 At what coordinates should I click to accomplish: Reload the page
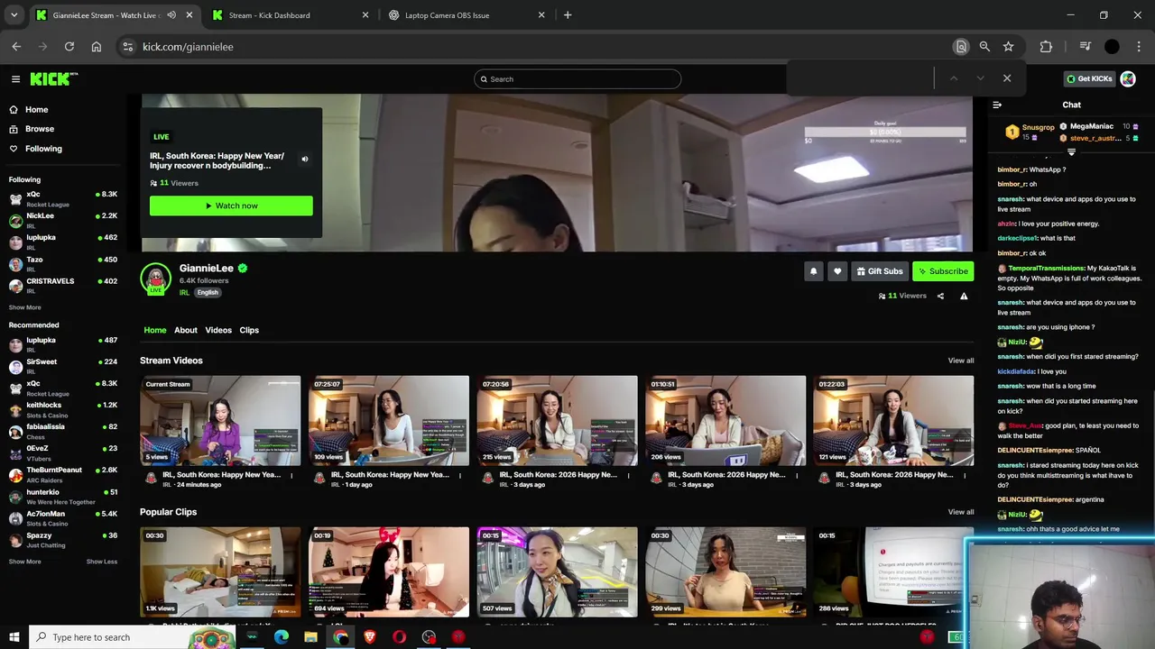[69, 47]
